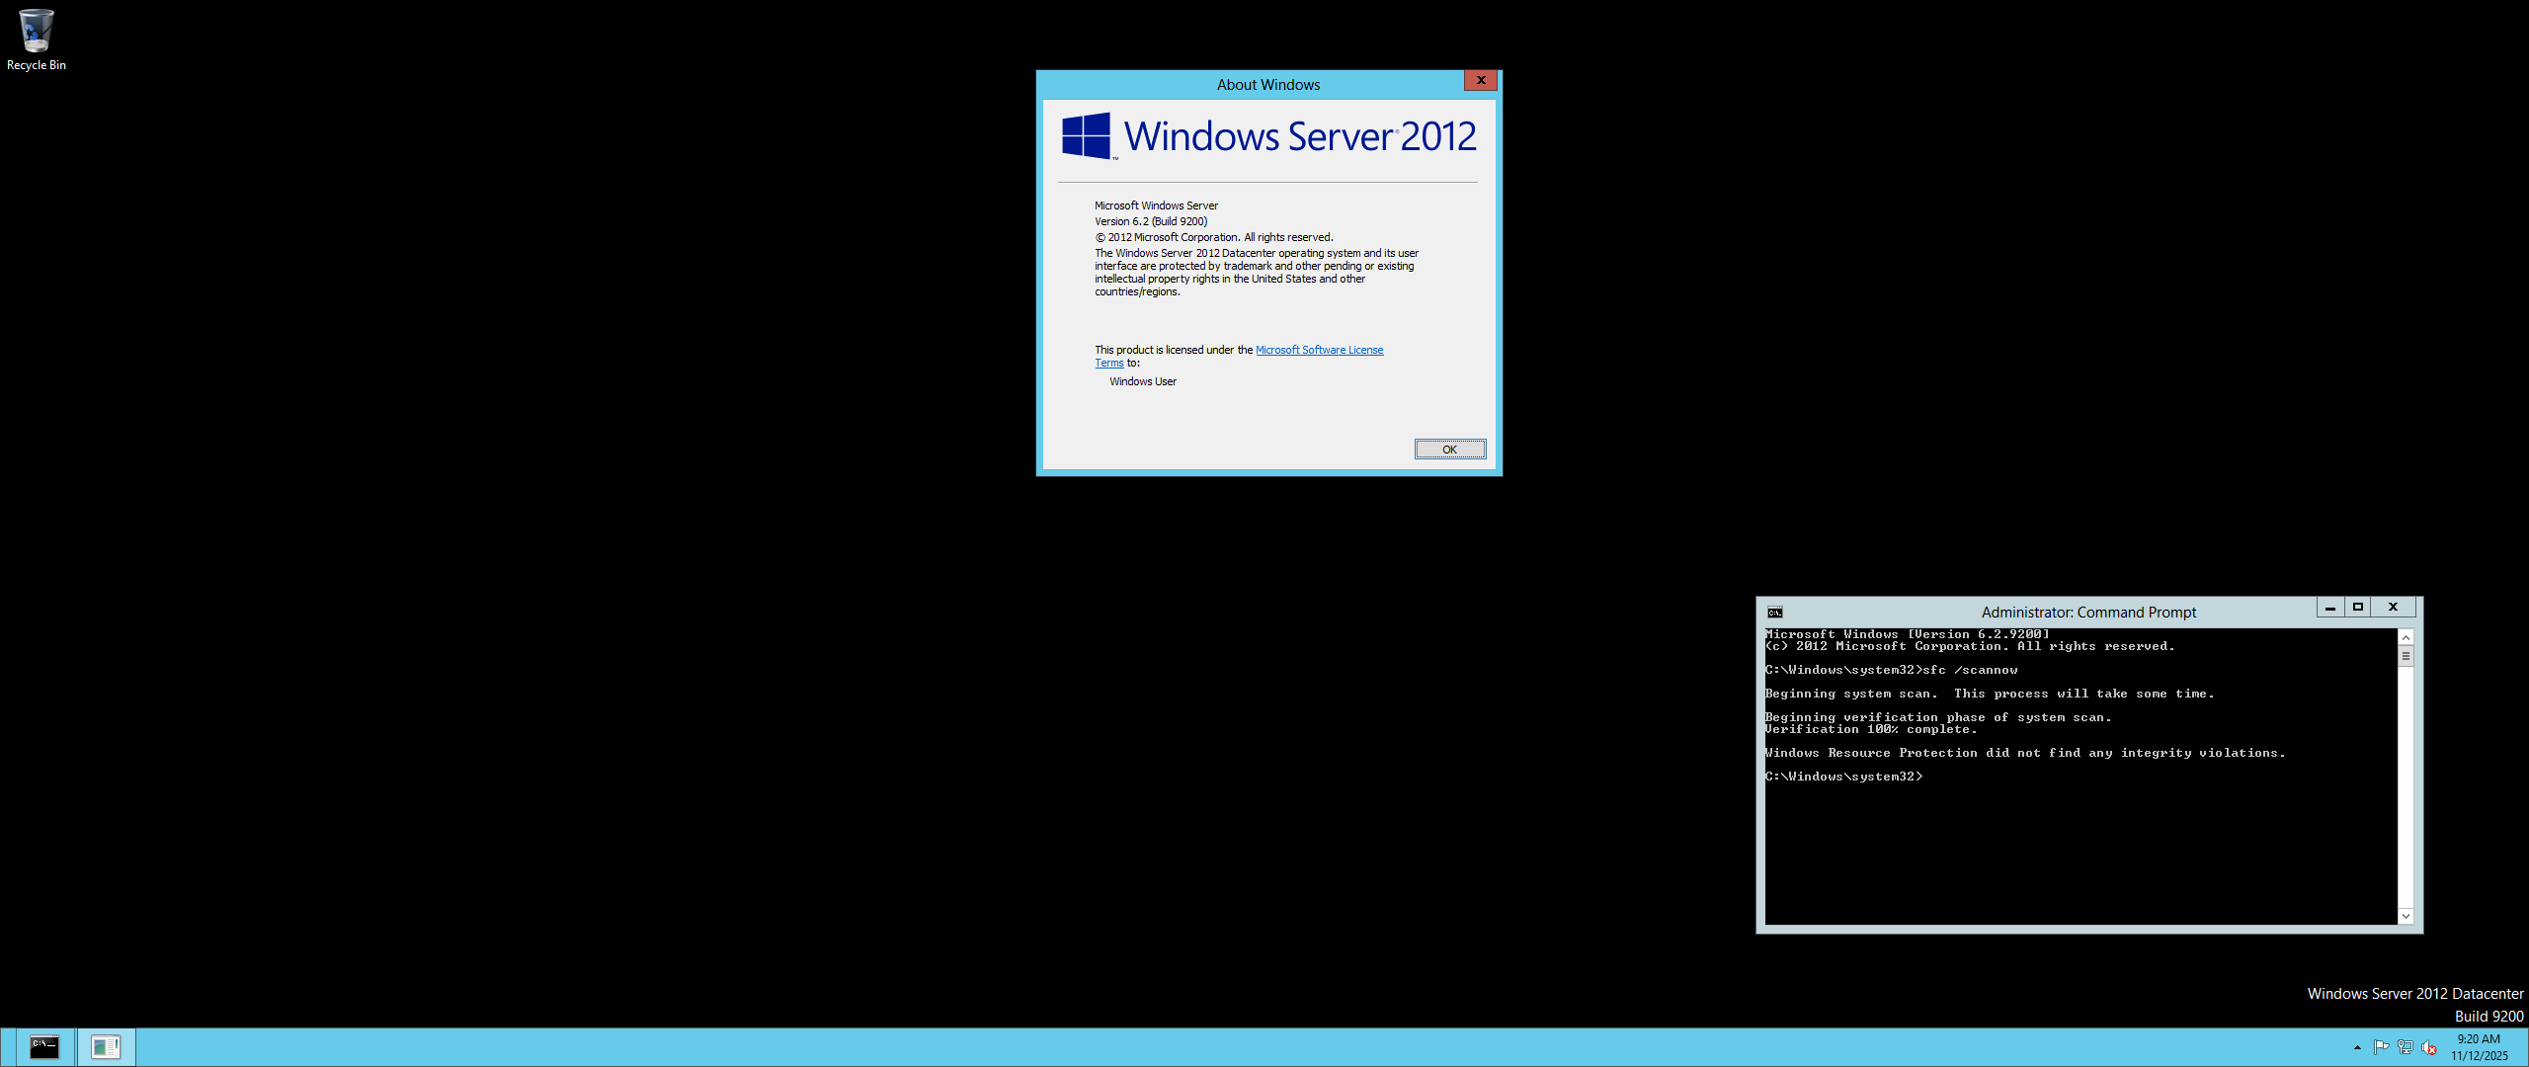The width and height of the screenshot is (2529, 1067).
Task: Open Action Center flag tray icon
Action: (2381, 1047)
